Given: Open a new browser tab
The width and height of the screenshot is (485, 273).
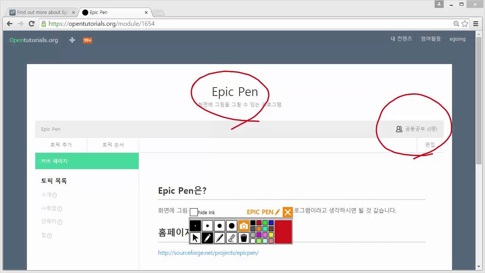Looking at the screenshot, I should pos(159,13).
